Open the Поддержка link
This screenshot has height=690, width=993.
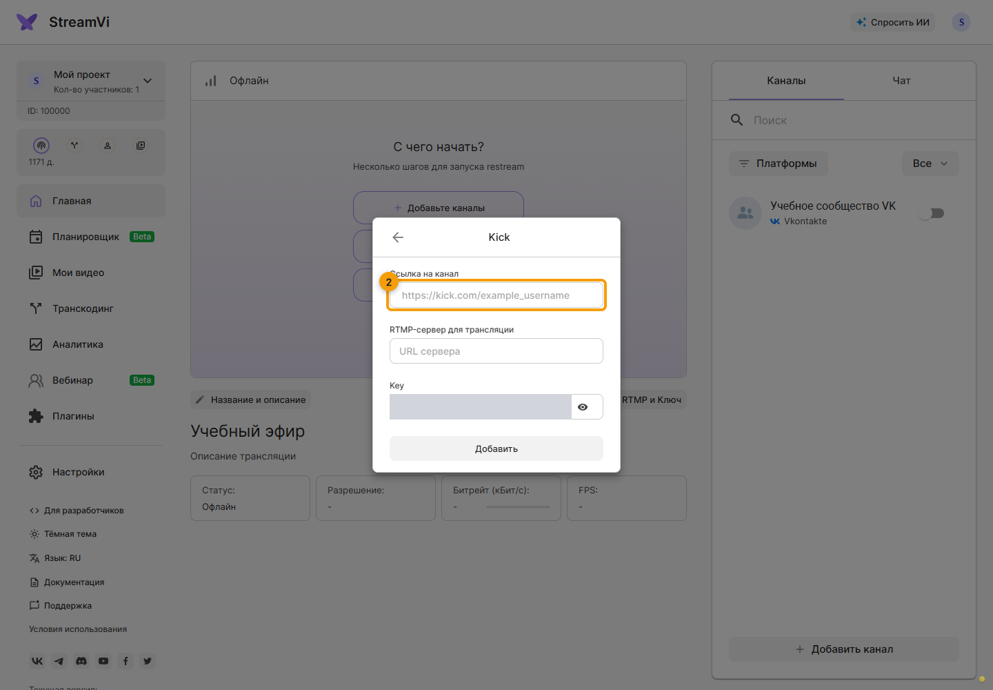[61, 606]
